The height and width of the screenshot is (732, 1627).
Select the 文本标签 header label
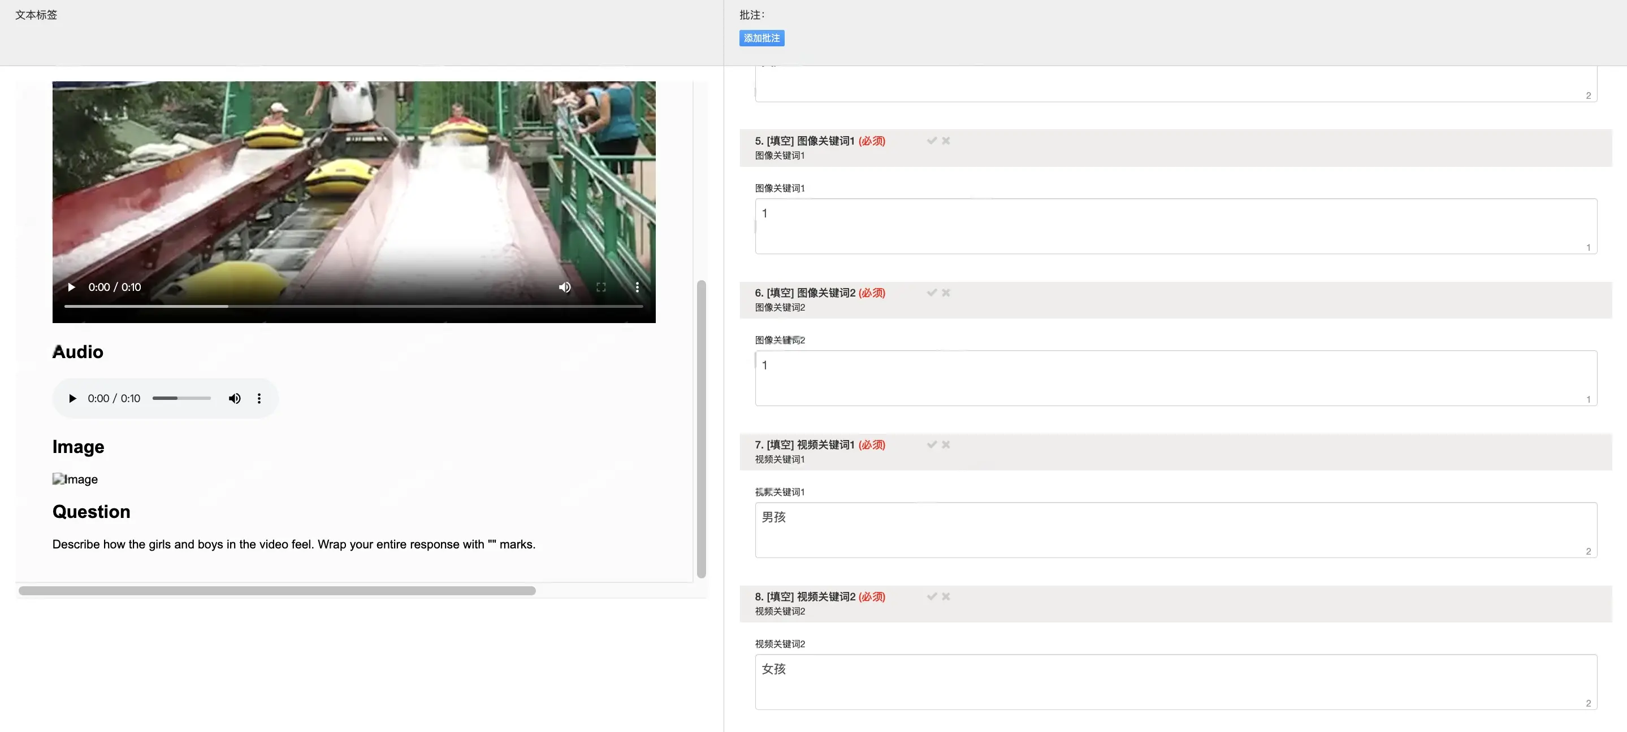click(36, 15)
